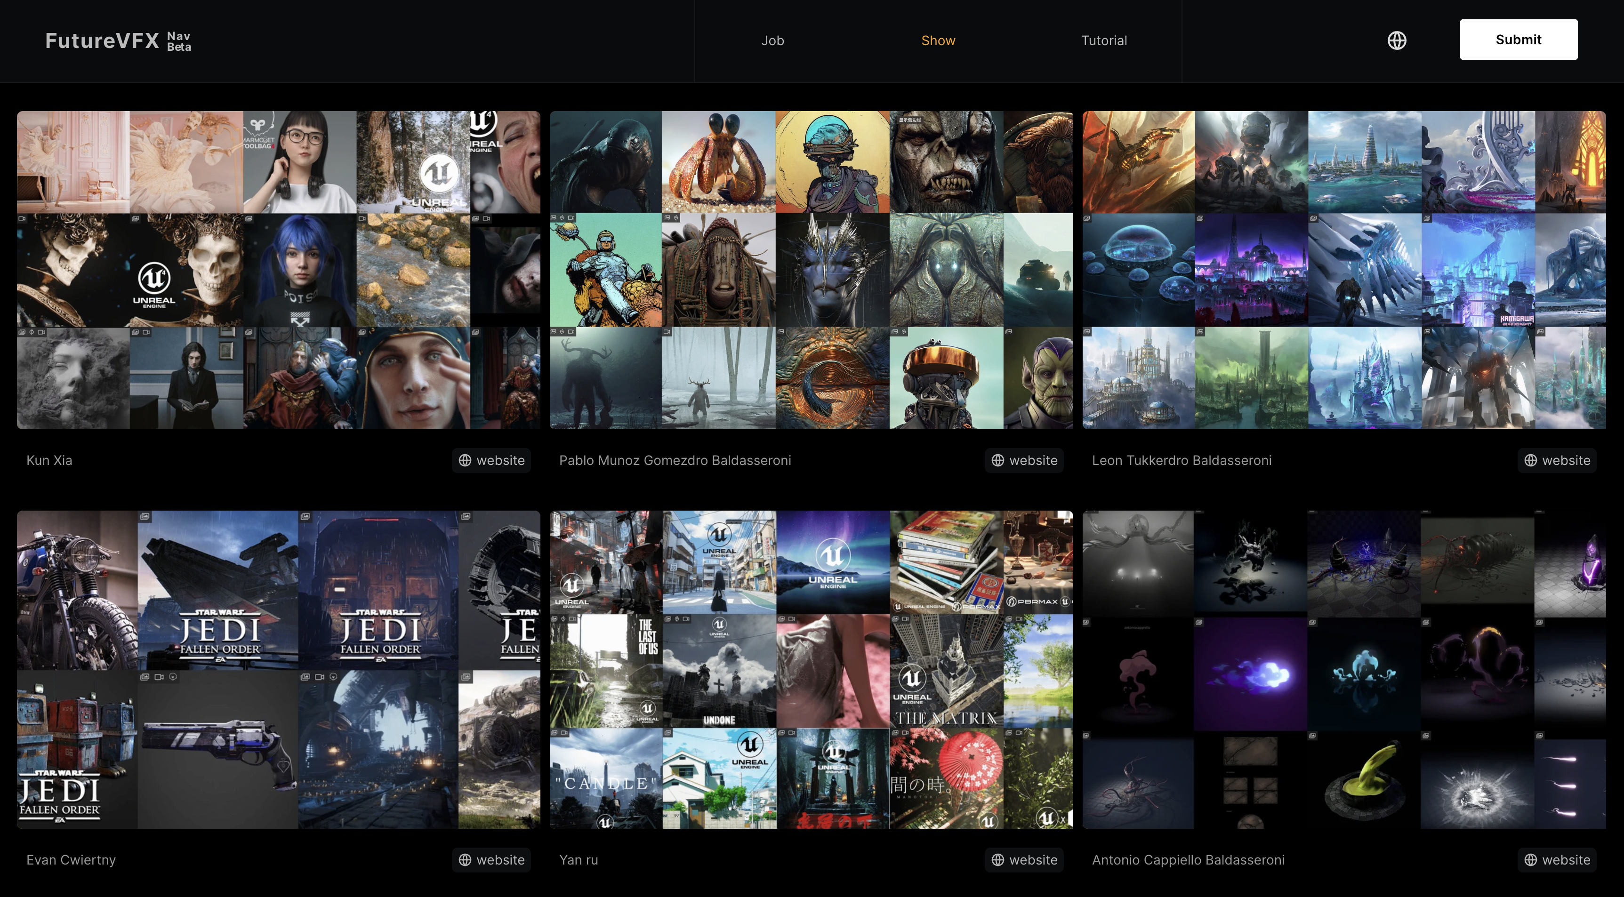
Task: Open Leon Tukker's website button
Action: [1557, 460]
